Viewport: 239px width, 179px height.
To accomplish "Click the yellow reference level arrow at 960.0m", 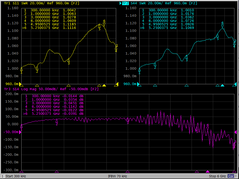I will [20, 84].
